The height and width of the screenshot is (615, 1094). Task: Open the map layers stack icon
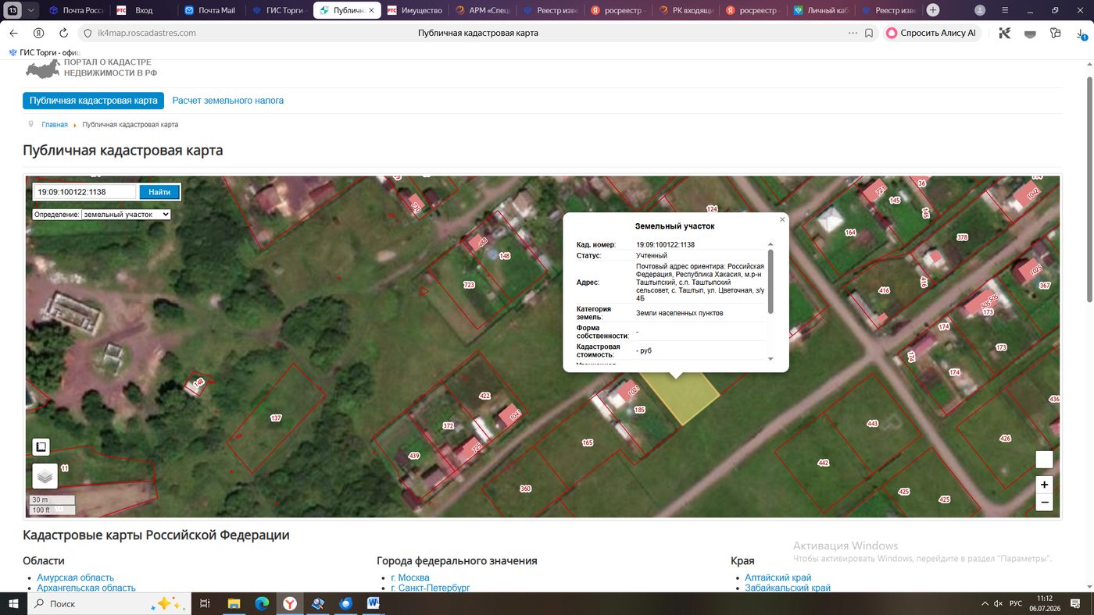click(x=45, y=475)
